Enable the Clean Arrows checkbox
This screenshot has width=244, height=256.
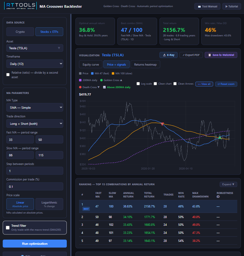(175, 84)
